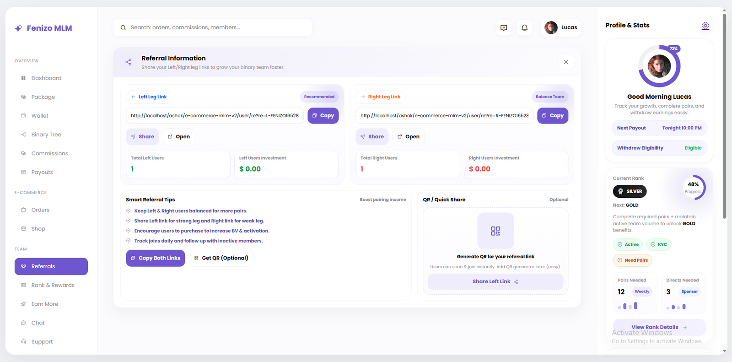Open Binary Tree in the sidebar
The width and height of the screenshot is (732, 362).
(46, 135)
